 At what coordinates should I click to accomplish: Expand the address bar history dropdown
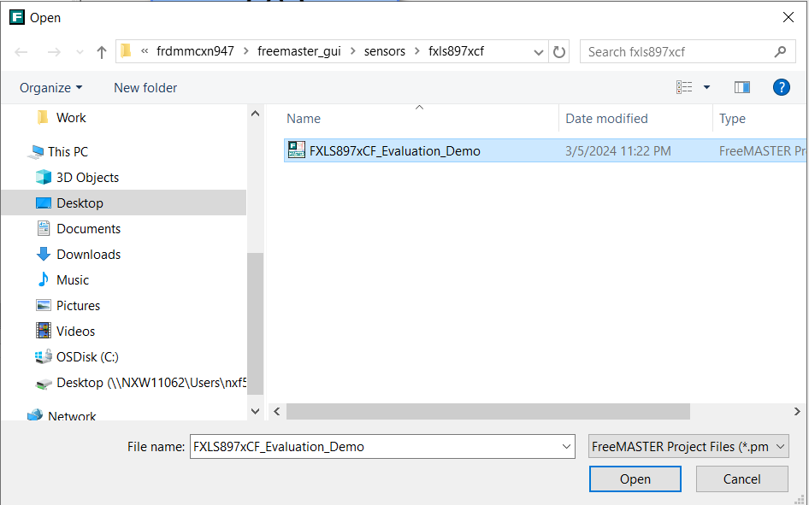click(538, 52)
